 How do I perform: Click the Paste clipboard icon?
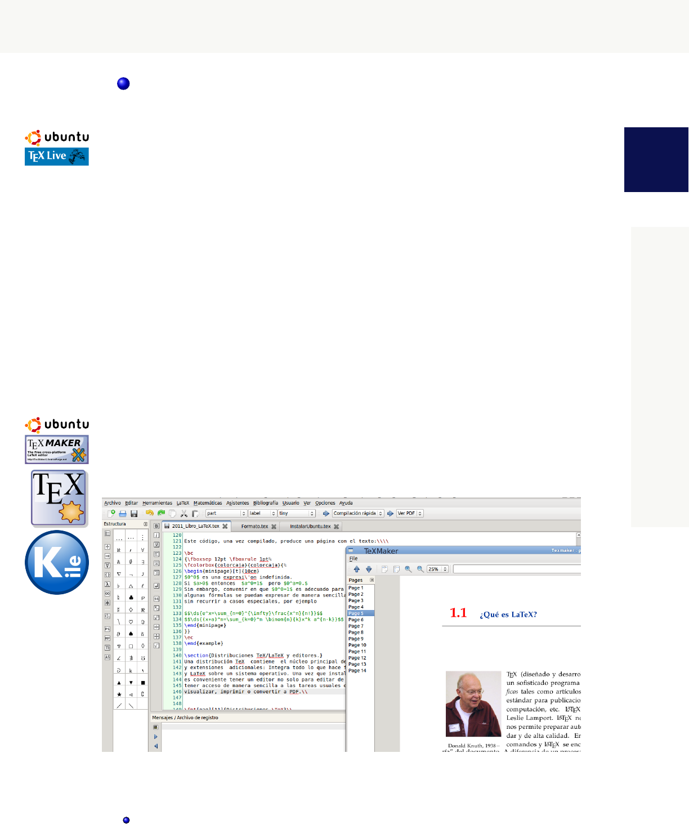point(195,514)
